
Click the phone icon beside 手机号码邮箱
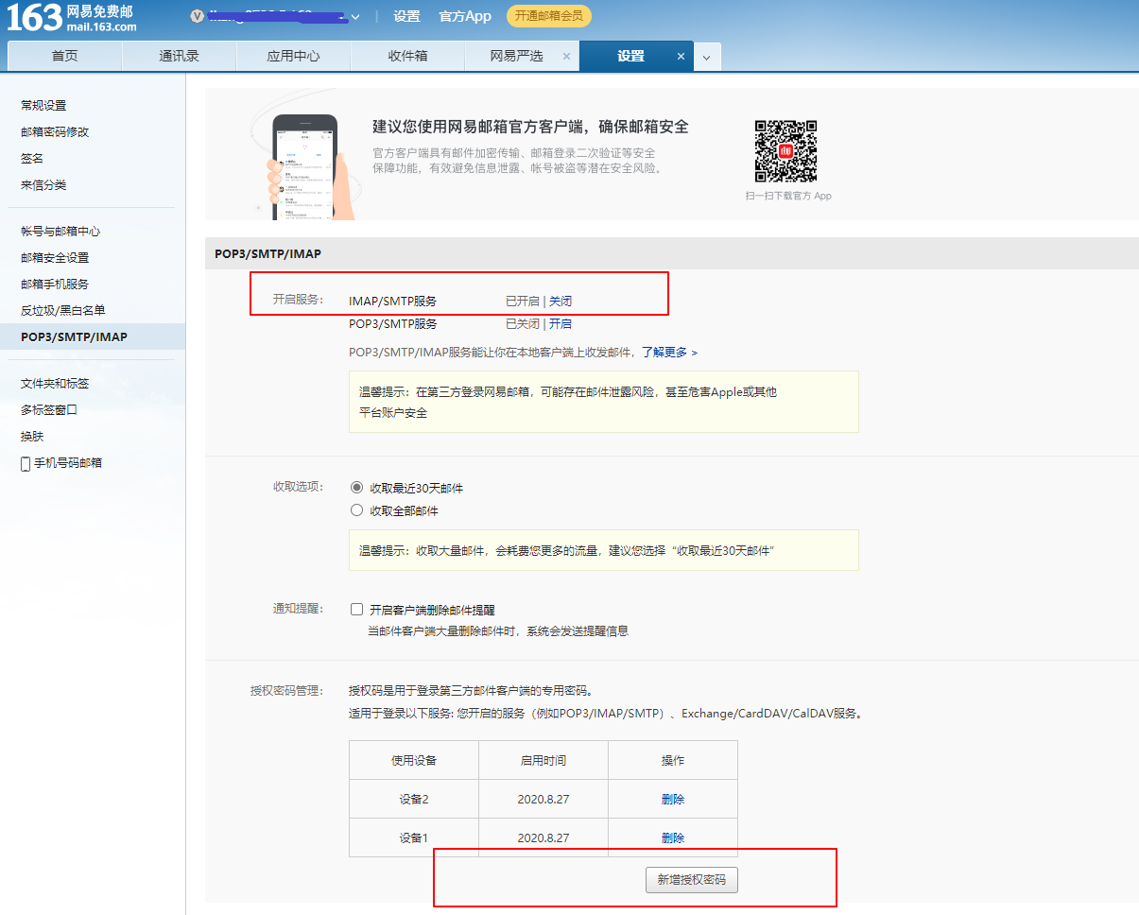(26, 464)
